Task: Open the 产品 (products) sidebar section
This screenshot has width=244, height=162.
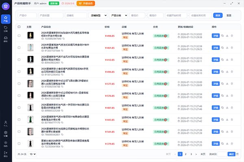Action: pyautogui.click(x=6, y=19)
